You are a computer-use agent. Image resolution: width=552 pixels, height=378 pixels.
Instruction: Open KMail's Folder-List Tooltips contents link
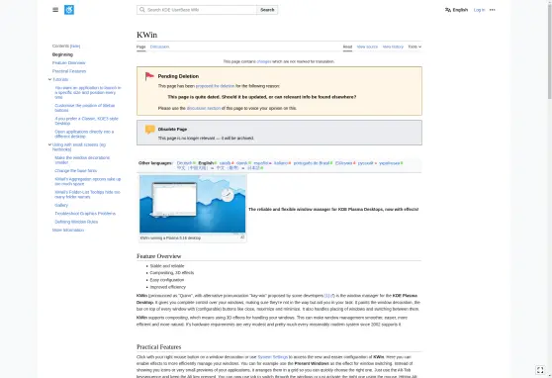point(87,195)
